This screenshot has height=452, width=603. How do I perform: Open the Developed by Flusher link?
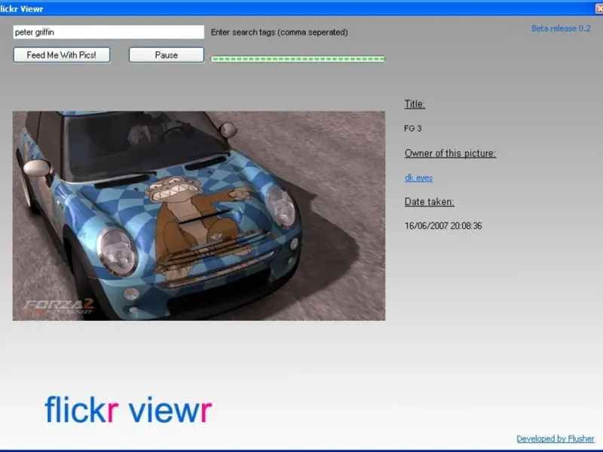[555, 438]
